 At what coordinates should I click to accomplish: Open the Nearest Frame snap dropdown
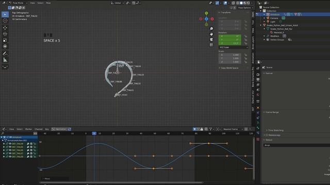[233, 129]
